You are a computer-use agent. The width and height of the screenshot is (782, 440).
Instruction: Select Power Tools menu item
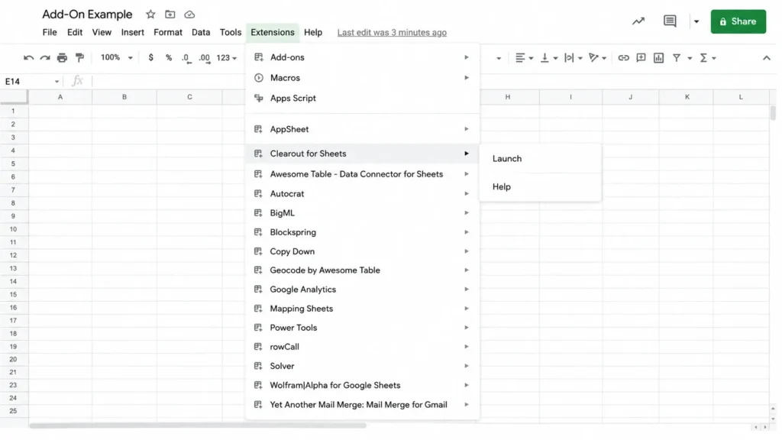[363, 328]
